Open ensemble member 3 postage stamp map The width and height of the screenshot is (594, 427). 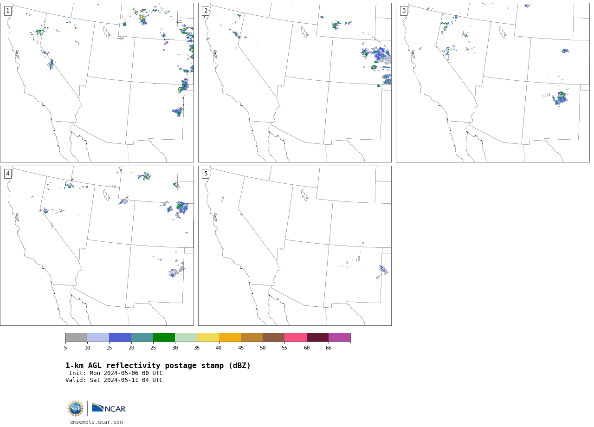coord(492,83)
